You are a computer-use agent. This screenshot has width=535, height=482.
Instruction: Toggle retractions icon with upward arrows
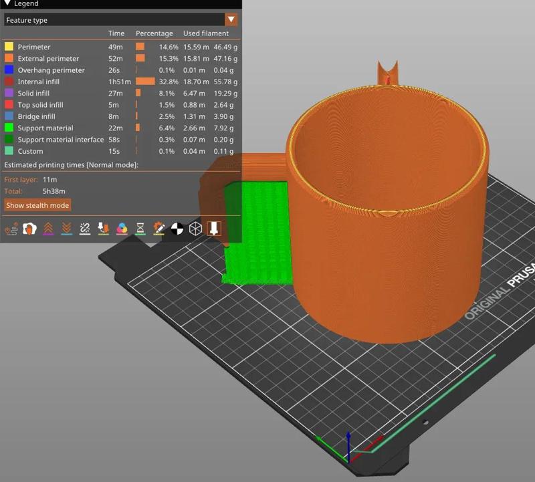[x=48, y=229]
